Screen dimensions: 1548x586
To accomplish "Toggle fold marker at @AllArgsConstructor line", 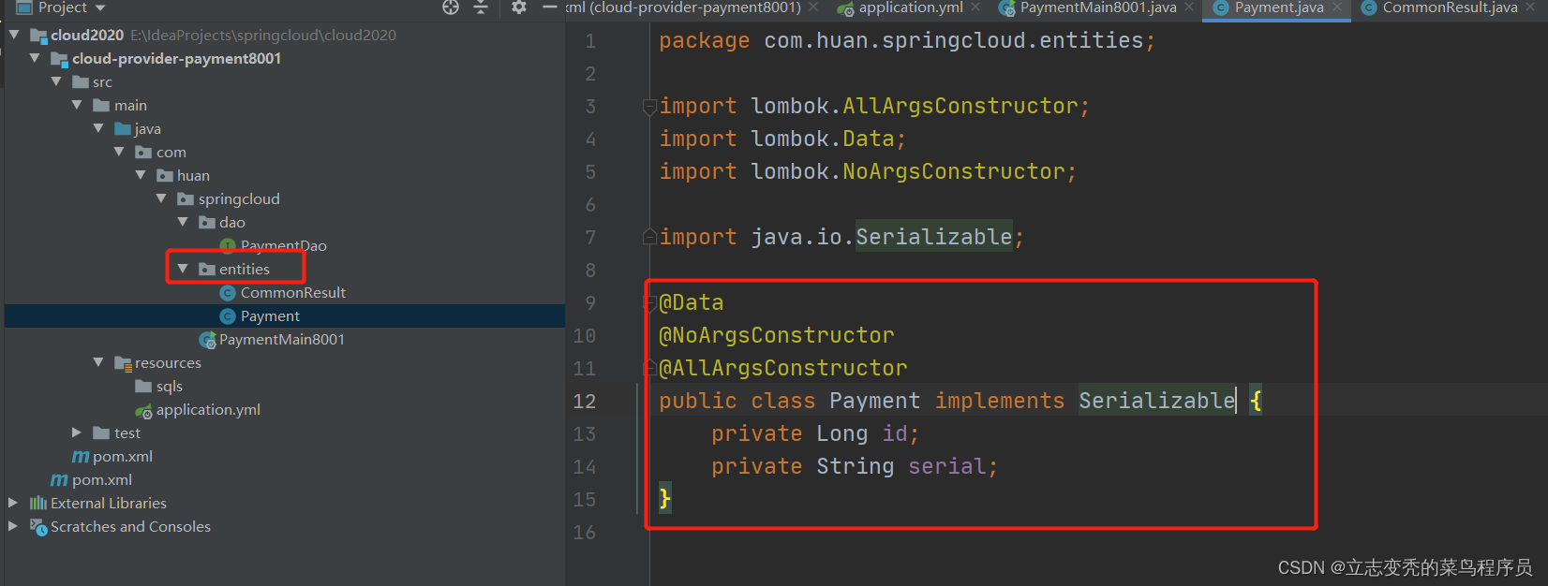I will point(649,368).
